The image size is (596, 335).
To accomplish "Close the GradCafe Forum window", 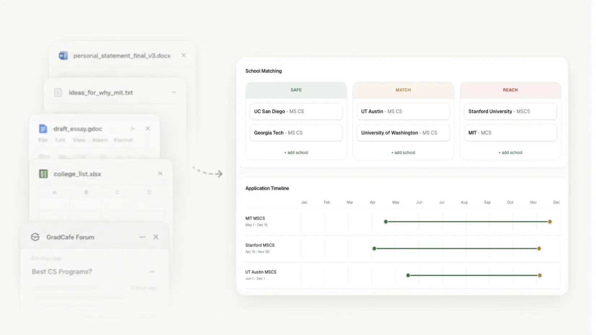I will tap(156, 237).
